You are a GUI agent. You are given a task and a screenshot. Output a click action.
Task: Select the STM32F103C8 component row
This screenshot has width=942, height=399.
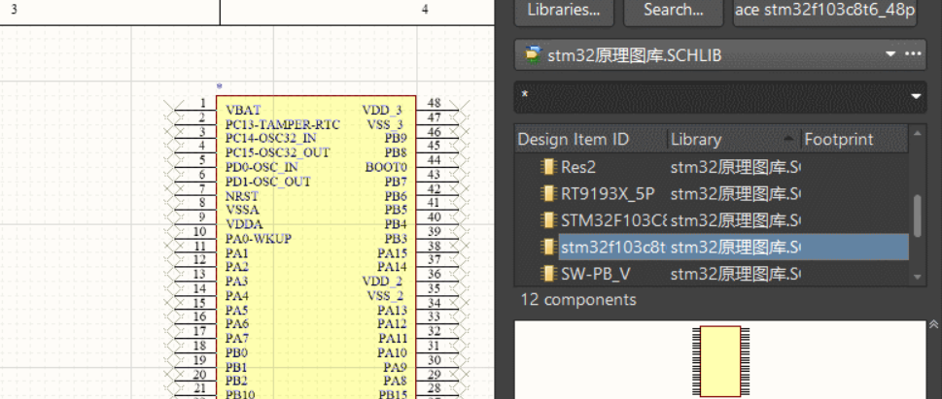[x=712, y=220]
